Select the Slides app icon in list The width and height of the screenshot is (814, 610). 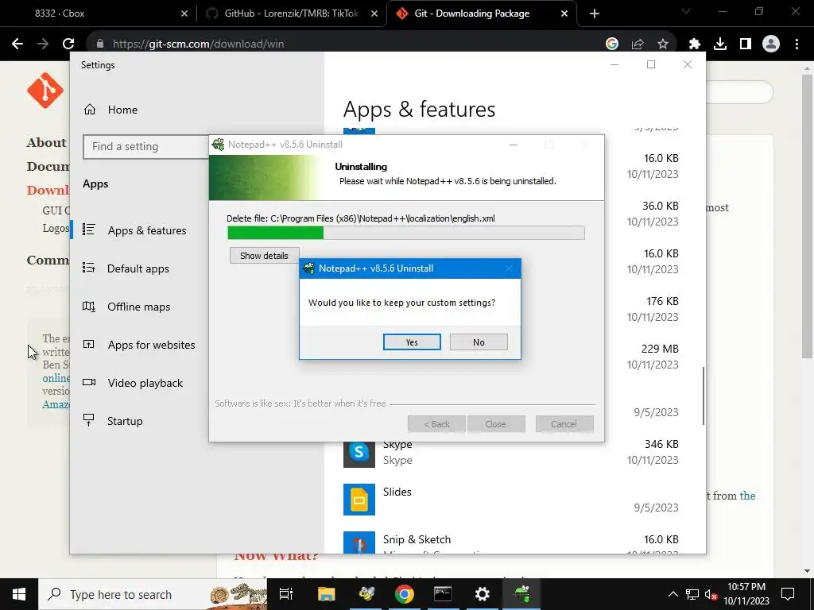pyautogui.click(x=359, y=500)
